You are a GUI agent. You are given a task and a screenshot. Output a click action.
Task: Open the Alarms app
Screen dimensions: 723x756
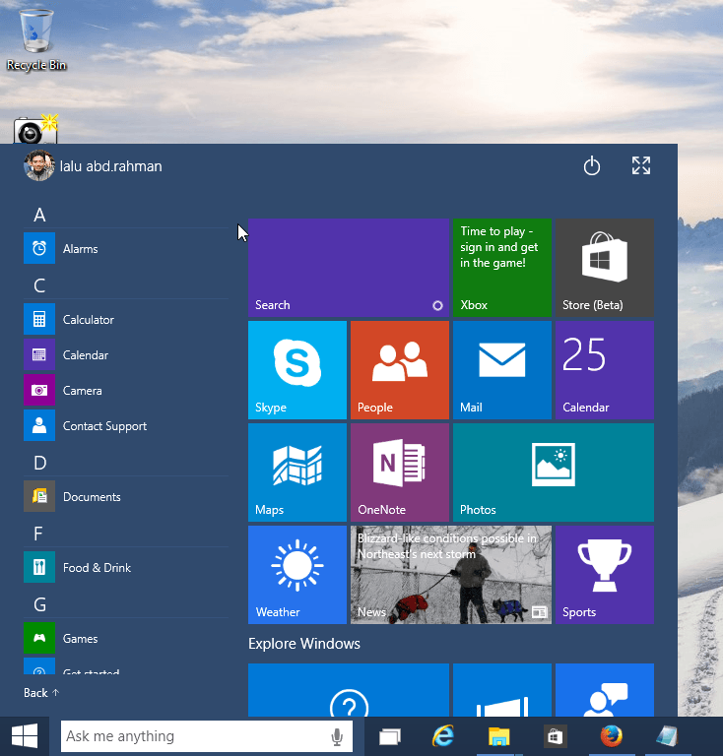pos(125,248)
